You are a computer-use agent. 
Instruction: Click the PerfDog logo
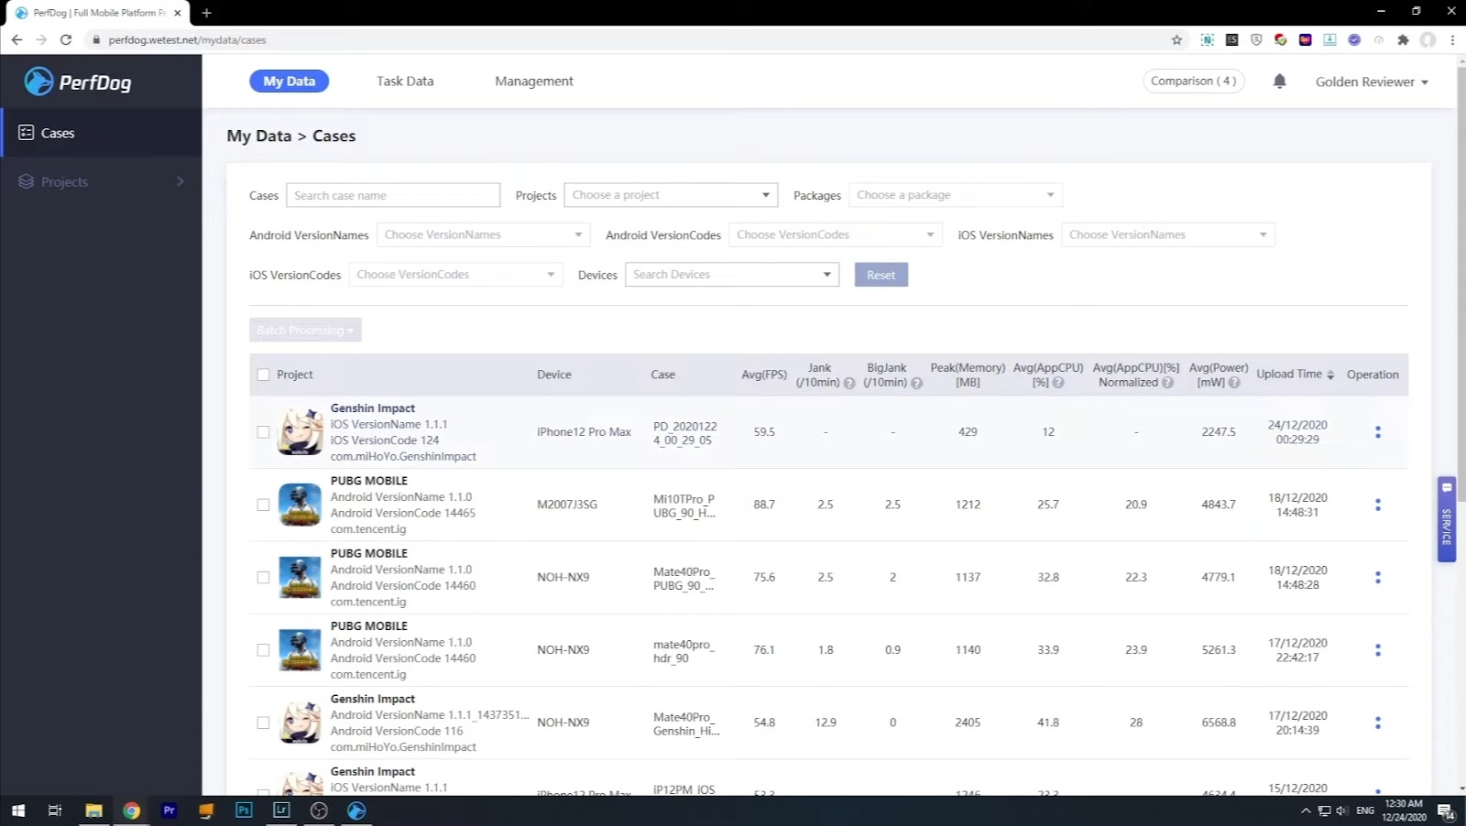tap(78, 82)
